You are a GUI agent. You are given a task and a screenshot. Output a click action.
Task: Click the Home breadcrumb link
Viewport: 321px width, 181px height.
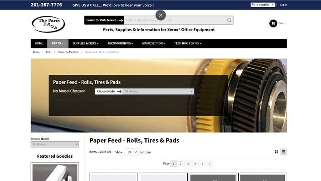point(36,52)
